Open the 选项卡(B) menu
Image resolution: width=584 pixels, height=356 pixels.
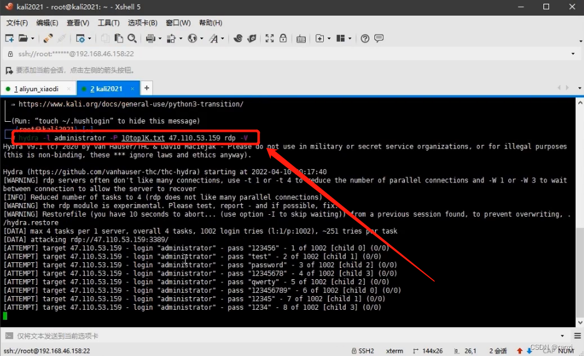(x=142, y=22)
